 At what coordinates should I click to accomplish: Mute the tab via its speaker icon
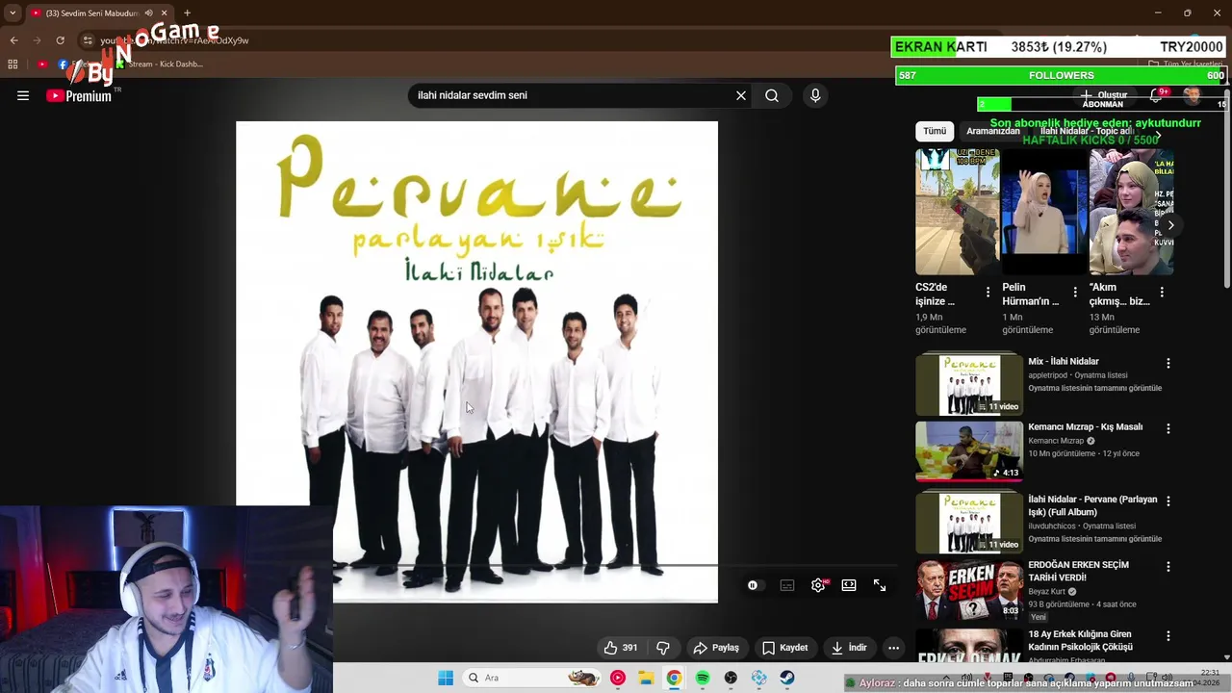click(148, 13)
